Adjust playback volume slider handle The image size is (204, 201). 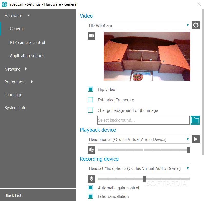pyautogui.click(x=188, y=150)
